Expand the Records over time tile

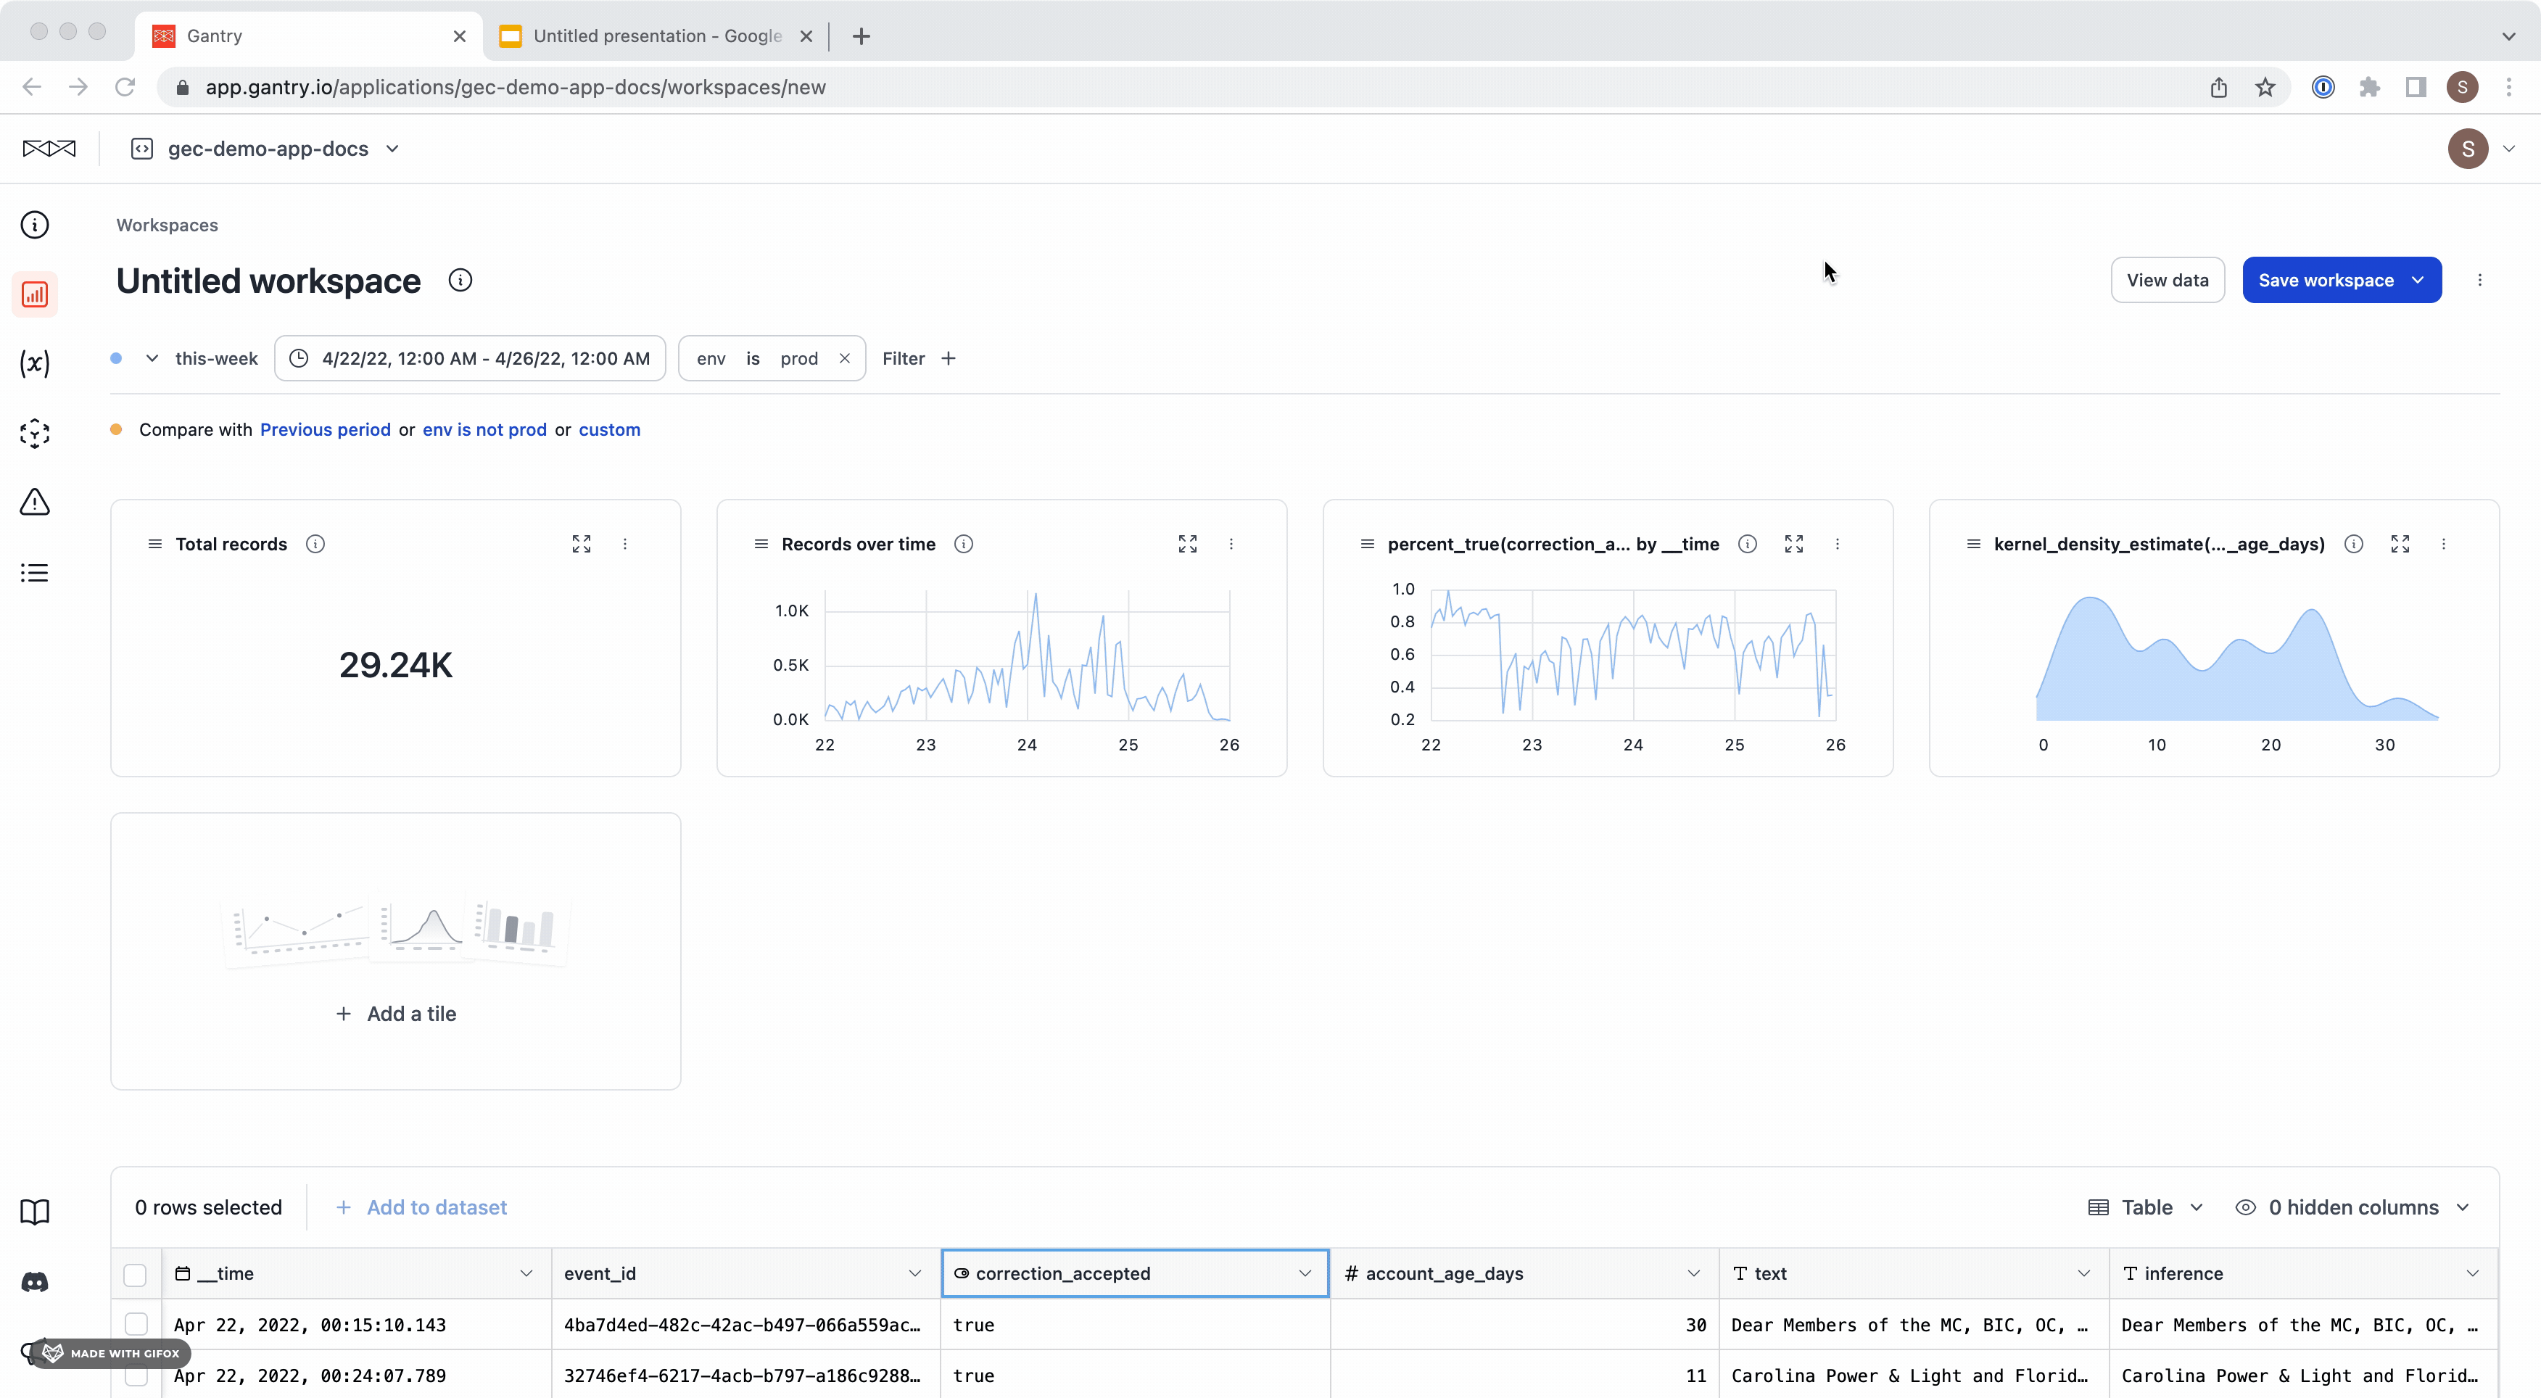point(1188,544)
